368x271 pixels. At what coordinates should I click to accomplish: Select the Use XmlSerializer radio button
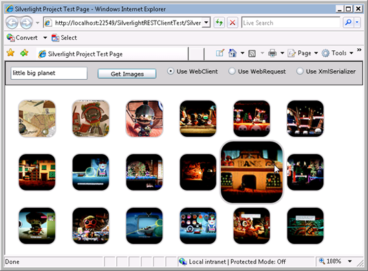(x=300, y=71)
